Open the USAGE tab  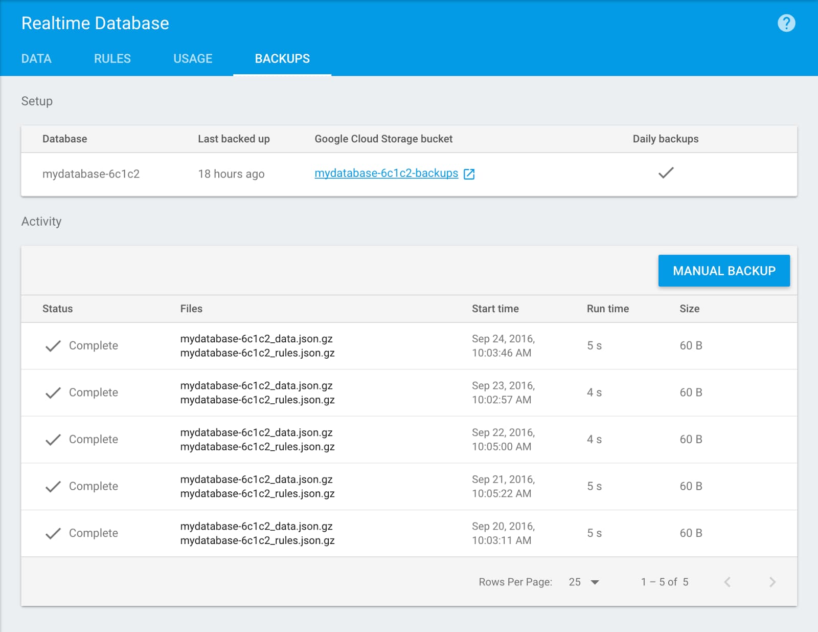193,58
